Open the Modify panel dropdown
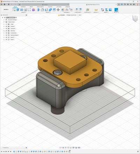Image resolution: width=140 pixels, height=154 pixels. pos(48,12)
